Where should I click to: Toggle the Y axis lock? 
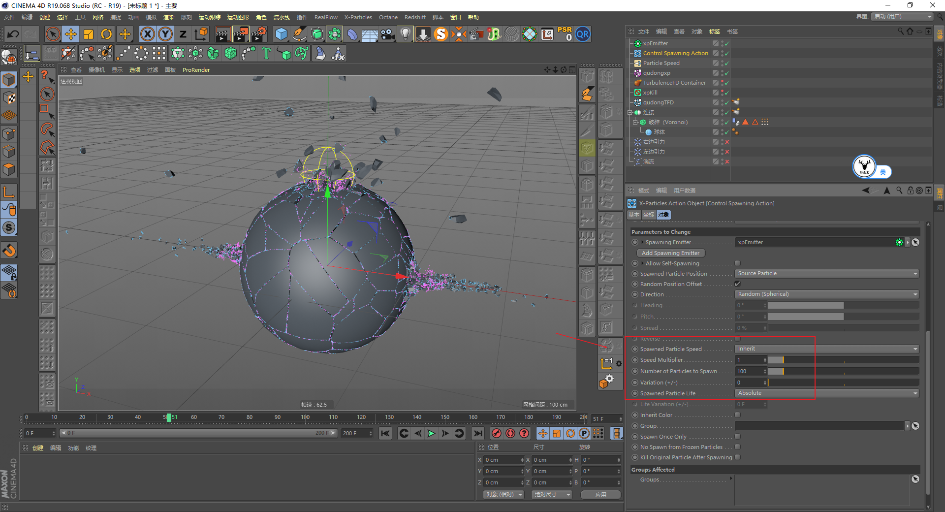click(x=165, y=34)
